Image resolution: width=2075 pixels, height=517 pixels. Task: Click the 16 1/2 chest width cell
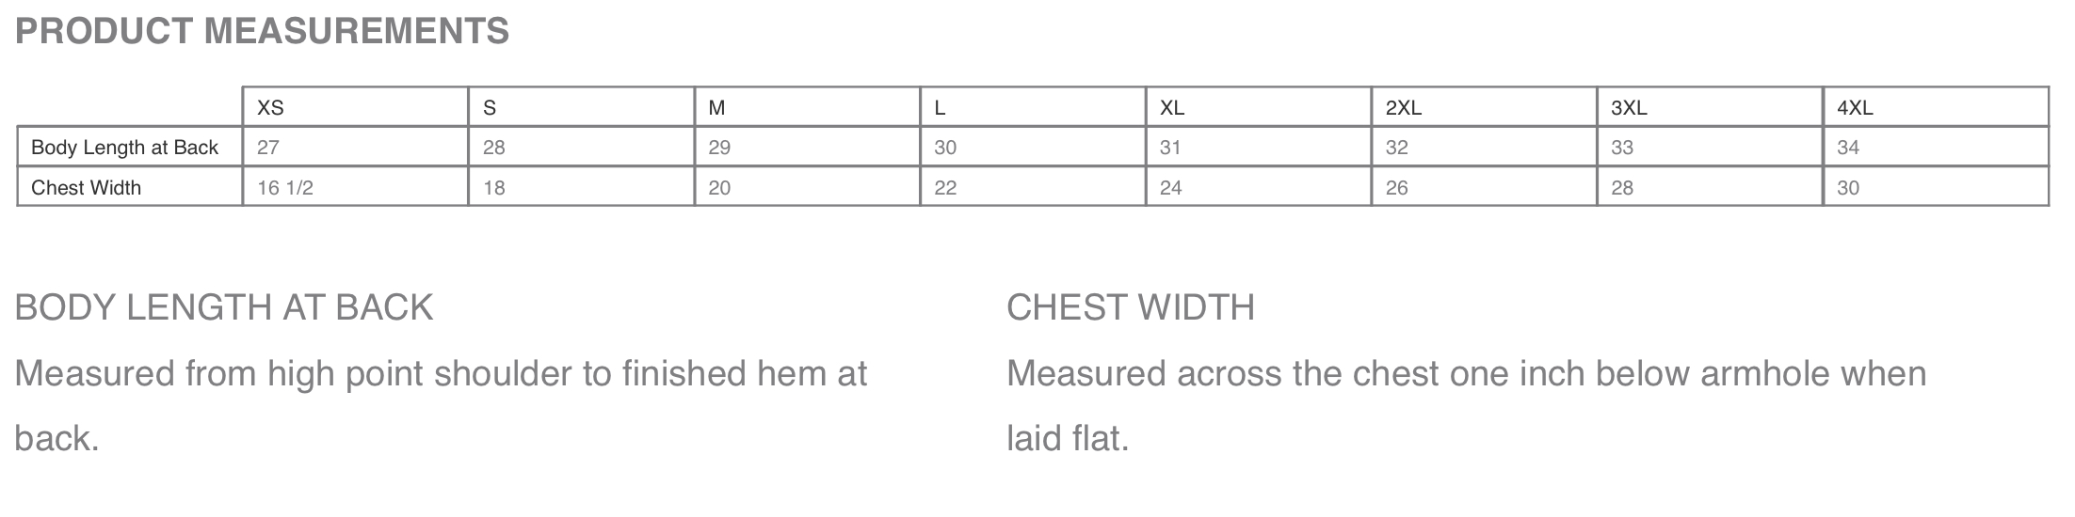coord(285,188)
